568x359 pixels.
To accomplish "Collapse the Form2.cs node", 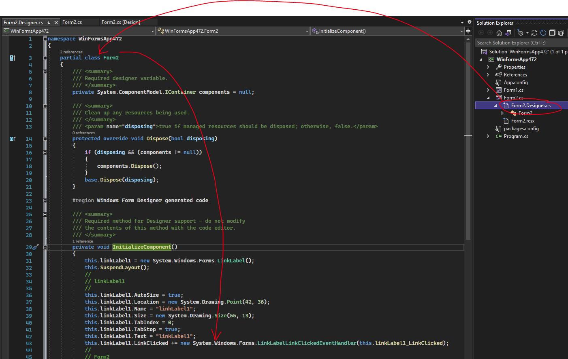I will click(x=488, y=98).
